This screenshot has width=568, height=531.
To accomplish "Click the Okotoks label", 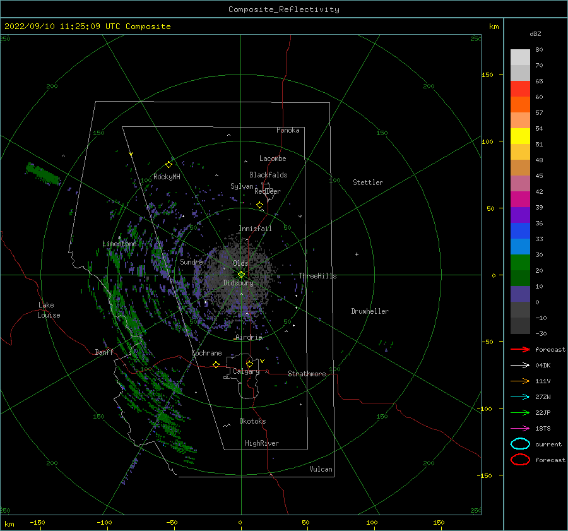I will point(252,421).
